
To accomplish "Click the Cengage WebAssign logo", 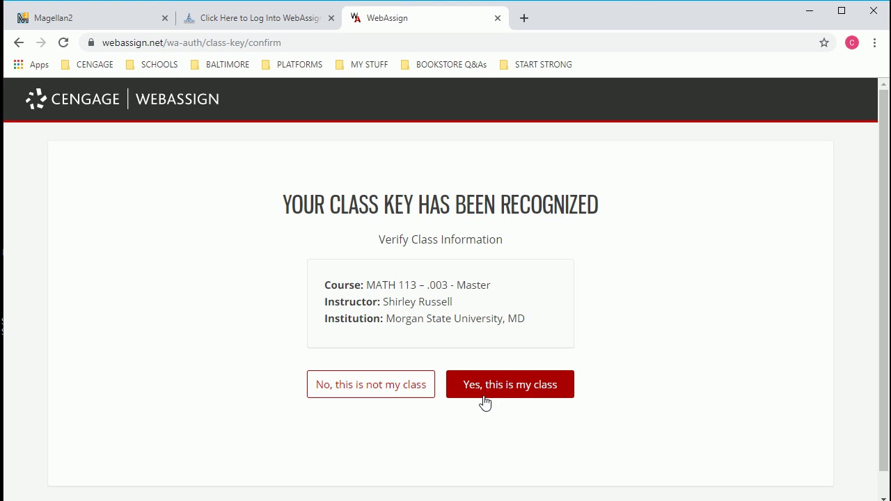I will (x=123, y=99).
